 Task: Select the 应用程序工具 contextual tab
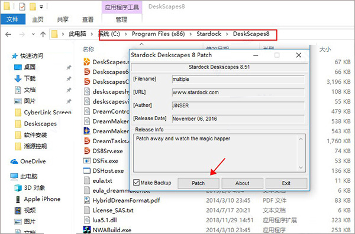click(122, 7)
